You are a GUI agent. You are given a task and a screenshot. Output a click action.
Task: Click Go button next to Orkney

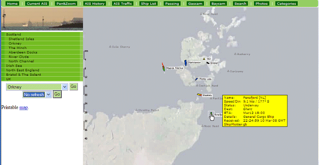(73, 87)
